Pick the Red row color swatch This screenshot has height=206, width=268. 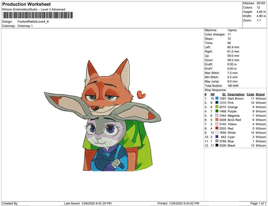pos(217,128)
